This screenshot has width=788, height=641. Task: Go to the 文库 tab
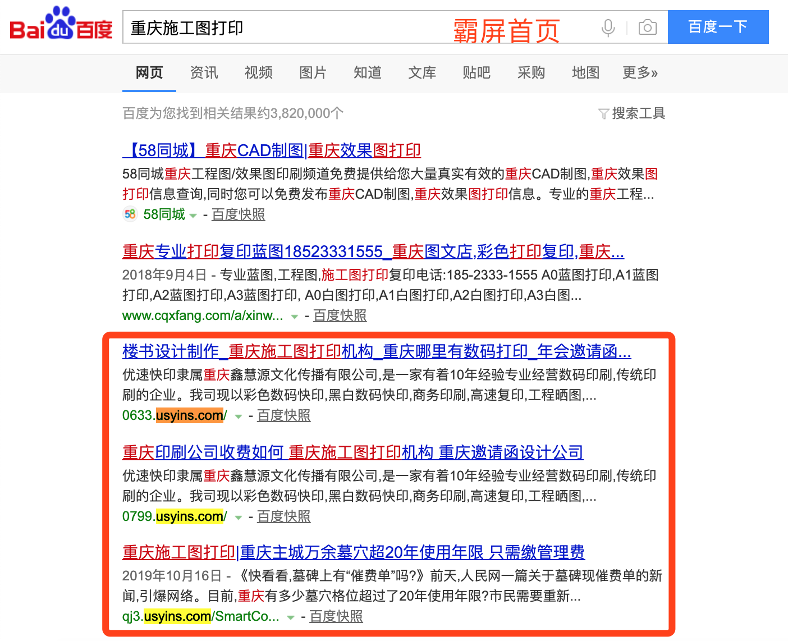click(x=422, y=72)
